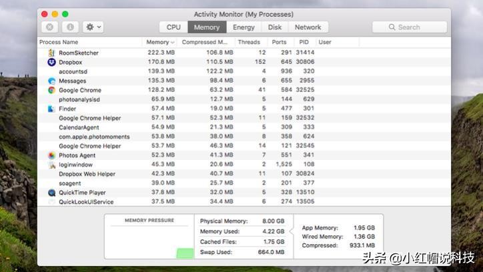Viewport: 483px width, 272px height.
Task: Click the Search field
Action: click(x=410, y=27)
